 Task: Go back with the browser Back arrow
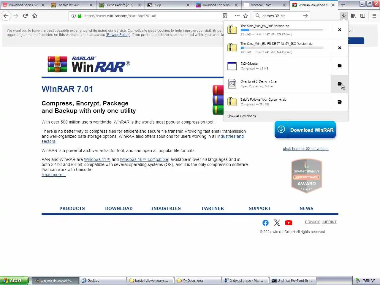pos(6,16)
